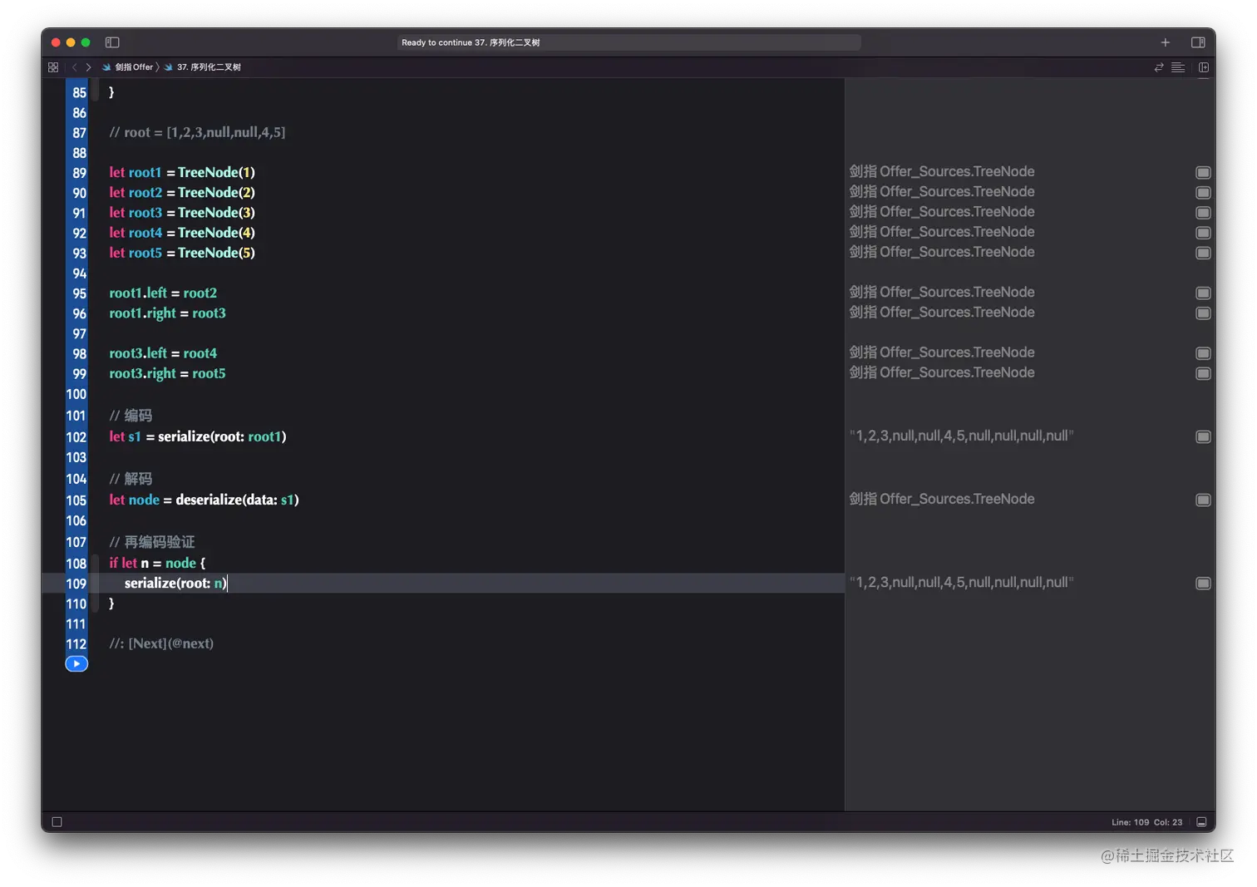This screenshot has height=887, width=1257.
Task: Click line number 89 in the gutter
Action: [x=79, y=173]
